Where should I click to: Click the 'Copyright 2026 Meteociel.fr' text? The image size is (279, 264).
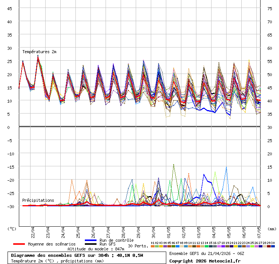(205, 261)
